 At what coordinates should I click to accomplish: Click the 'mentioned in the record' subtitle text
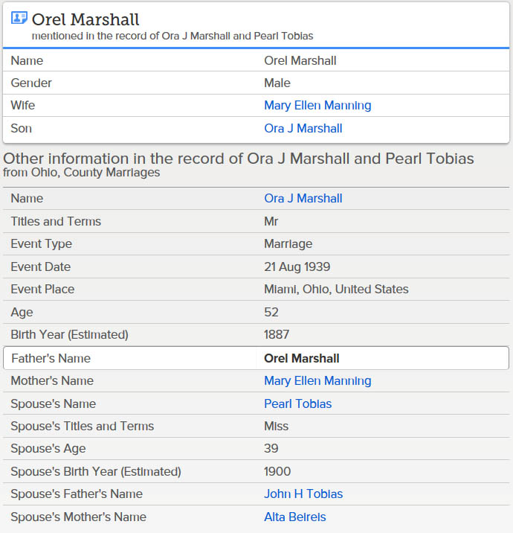click(172, 36)
